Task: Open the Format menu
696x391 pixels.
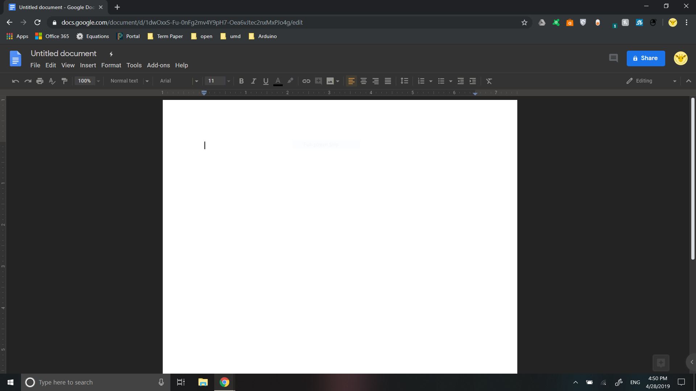Action: (x=111, y=65)
